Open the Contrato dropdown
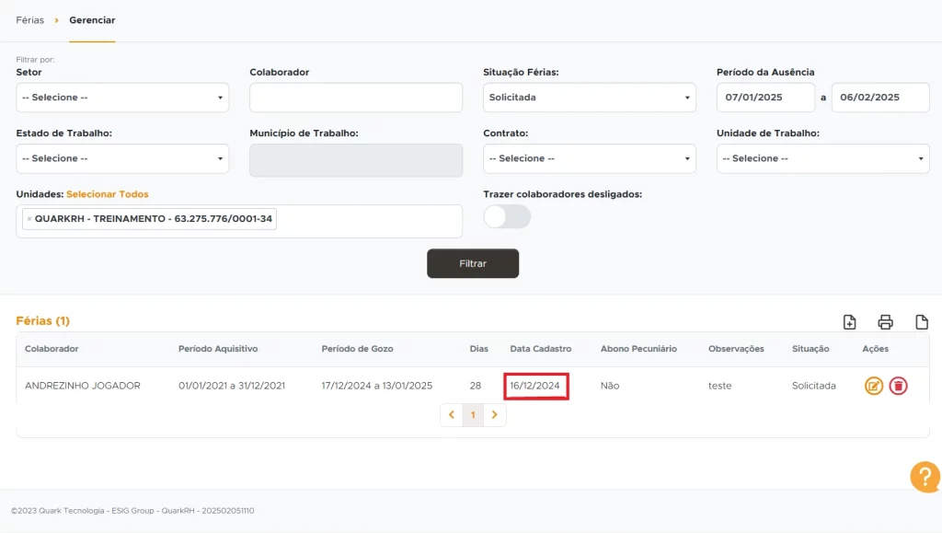 click(590, 158)
